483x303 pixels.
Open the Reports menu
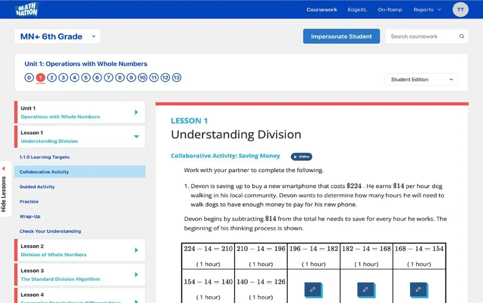pyautogui.click(x=427, y=10)
